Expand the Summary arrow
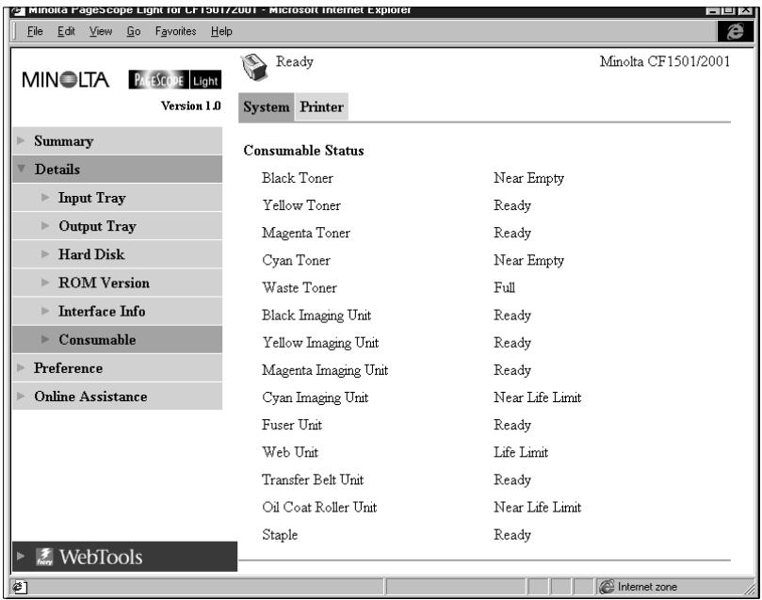Image resolution: width=762 pixels, height=600 pixels. click(x=21, y=141)
